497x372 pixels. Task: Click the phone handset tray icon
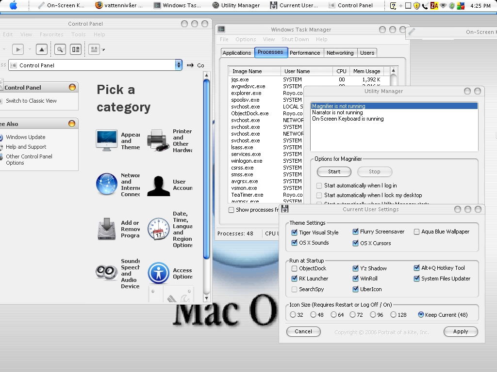425,6
